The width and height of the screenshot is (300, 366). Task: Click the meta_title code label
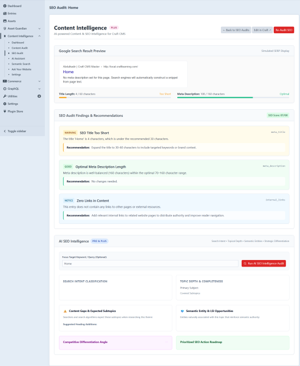(x=278, y=132)
